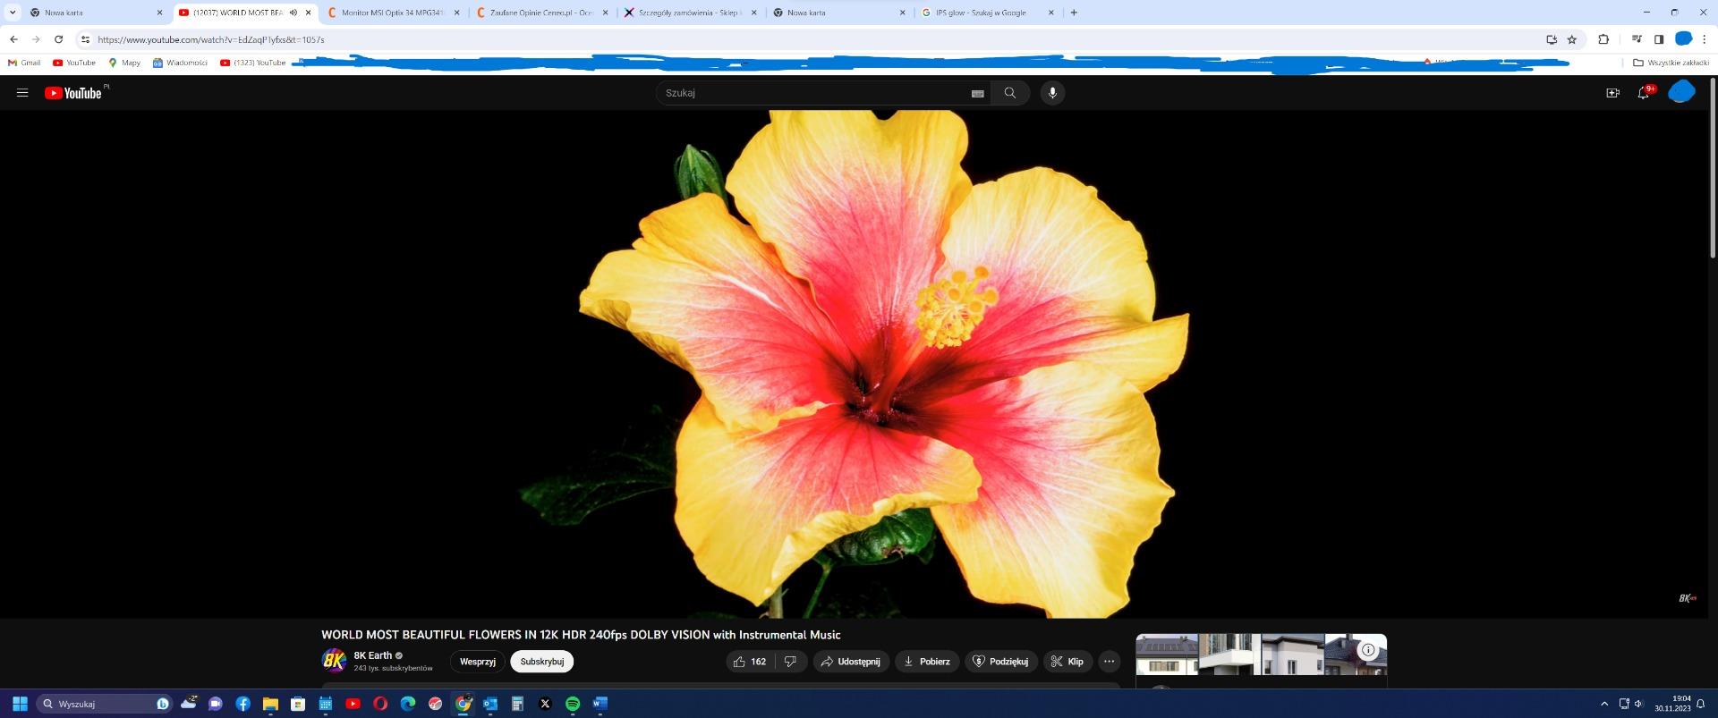This screenshot has height=718, width=1718.
Task: Like the video with thumbs up
Action: (750, 662)
